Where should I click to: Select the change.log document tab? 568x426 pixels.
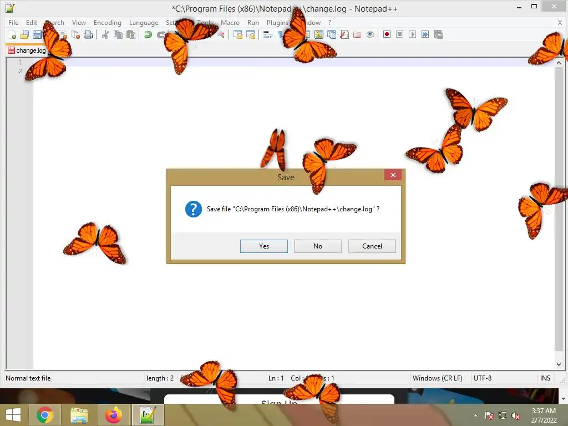[x=27, y=50]
